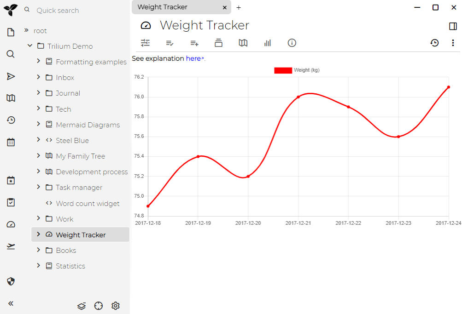Collapse the Trilium Demo tree node
The width and height of the screenshot is (462, 314).
[30, 46]
